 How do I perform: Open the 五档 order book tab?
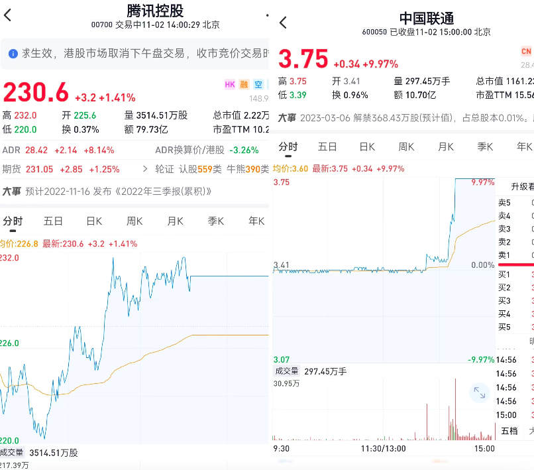point(509,431)
